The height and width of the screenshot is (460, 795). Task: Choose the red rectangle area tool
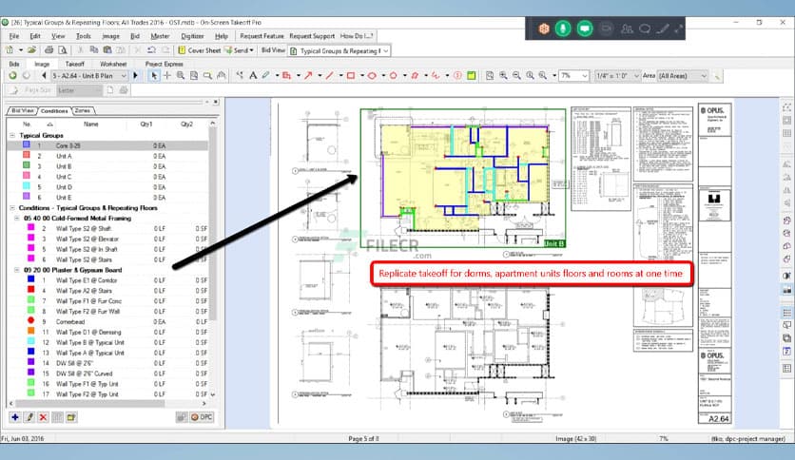(351, 75)
